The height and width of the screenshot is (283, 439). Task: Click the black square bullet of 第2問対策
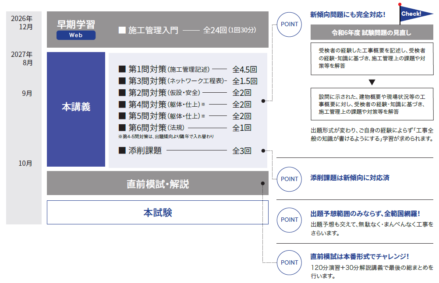122,93
